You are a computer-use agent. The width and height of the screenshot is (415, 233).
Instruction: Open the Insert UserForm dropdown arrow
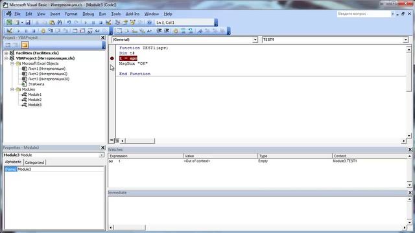coord(22,23)
